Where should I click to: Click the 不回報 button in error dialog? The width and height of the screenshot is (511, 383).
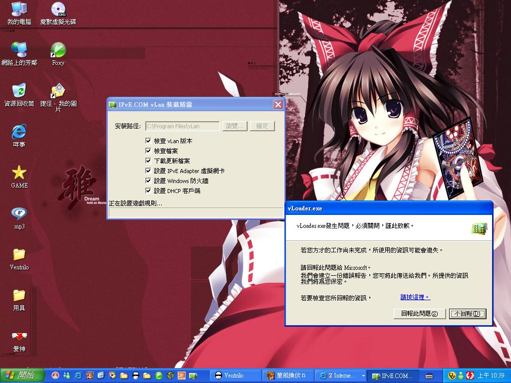point(468,314)
